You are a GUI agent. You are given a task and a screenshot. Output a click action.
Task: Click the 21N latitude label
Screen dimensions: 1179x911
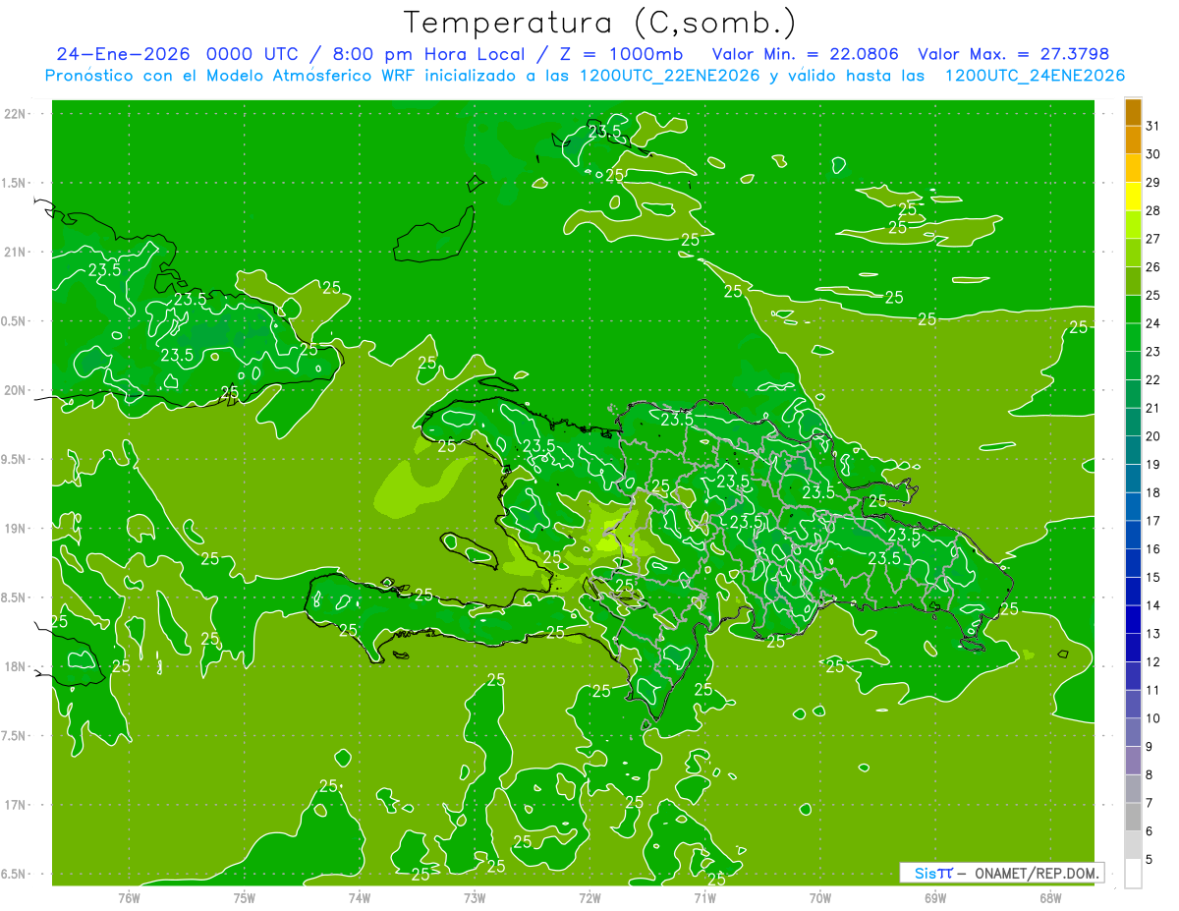[x=17, y=252]
